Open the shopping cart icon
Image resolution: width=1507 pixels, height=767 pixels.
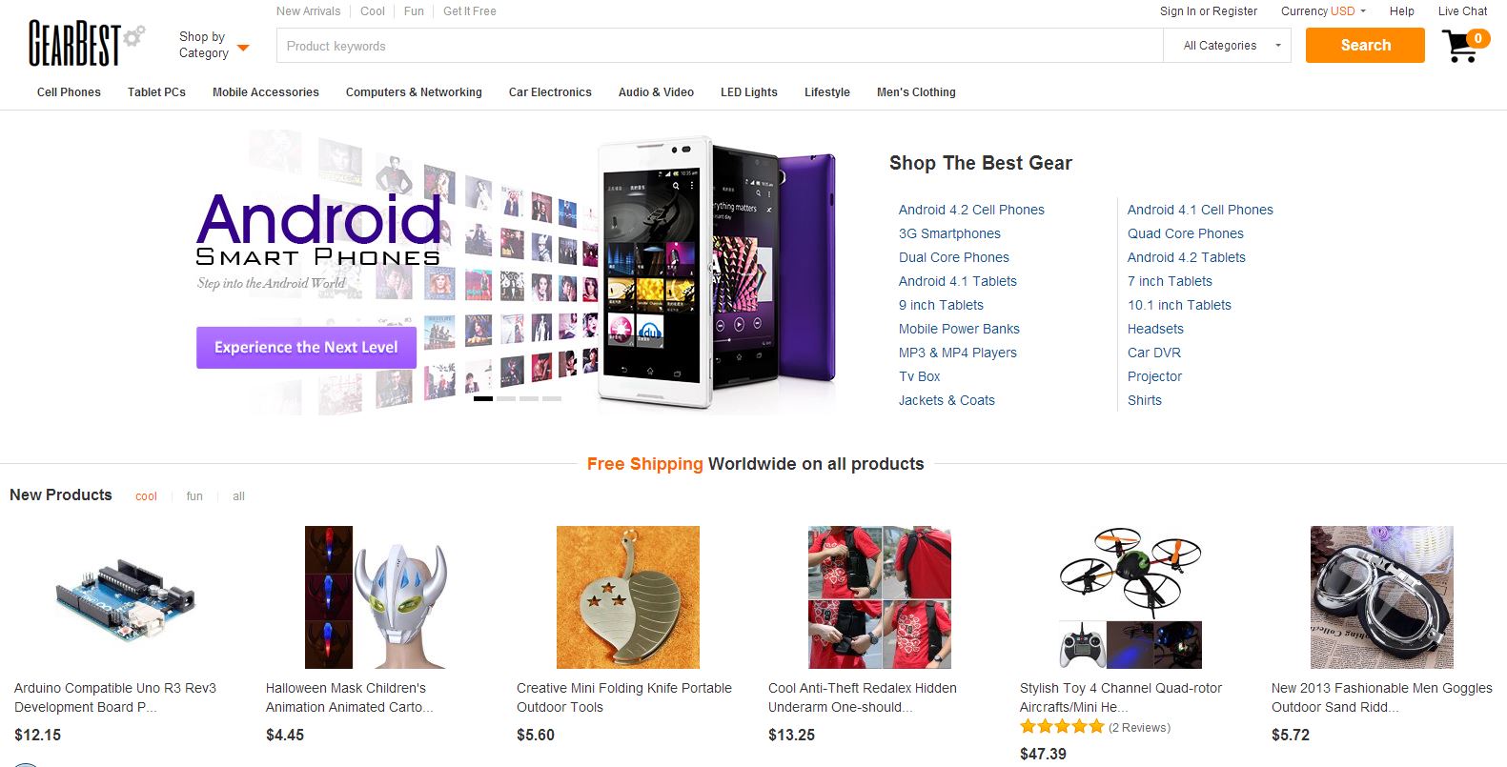coord(1461,46)
